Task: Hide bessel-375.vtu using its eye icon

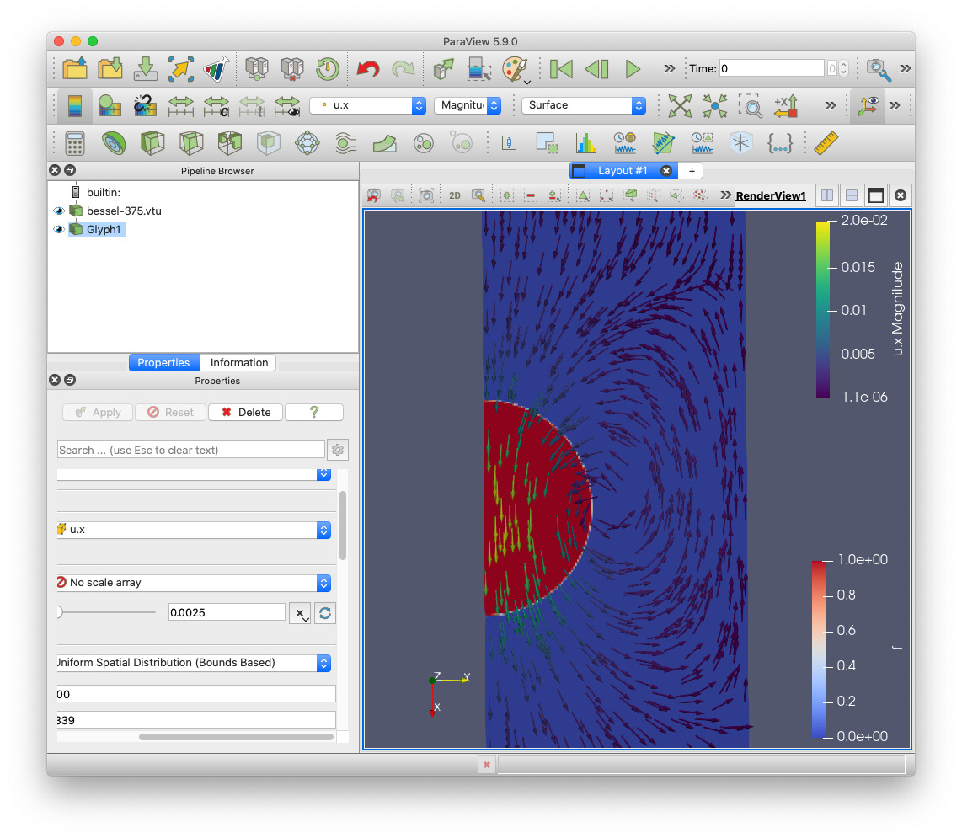Action: (59, 211)
